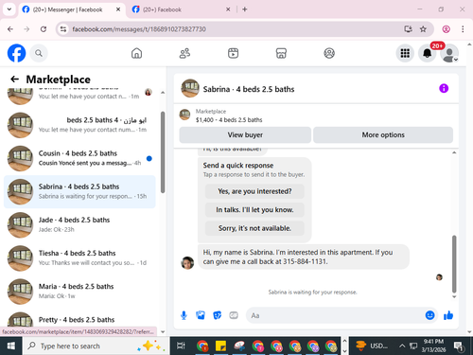Click the conversation list scrollbar

163,152
